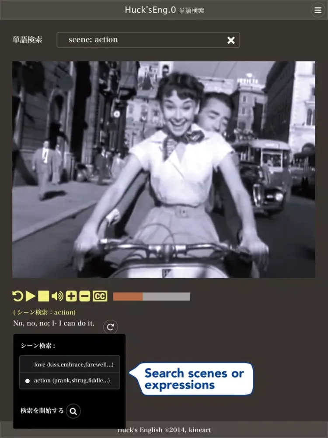Click the video frame thumbnail
The height and width of the screenshot is (438, 328).
click(164, 170)
